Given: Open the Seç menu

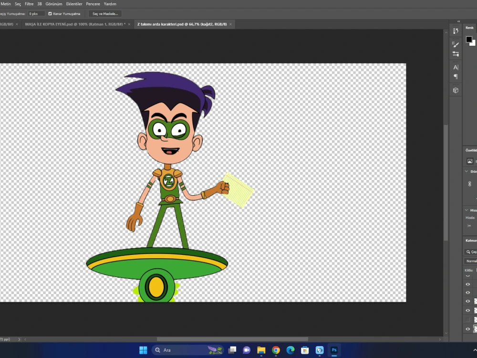Looking at the screenshot, I should tap(18, 4).
